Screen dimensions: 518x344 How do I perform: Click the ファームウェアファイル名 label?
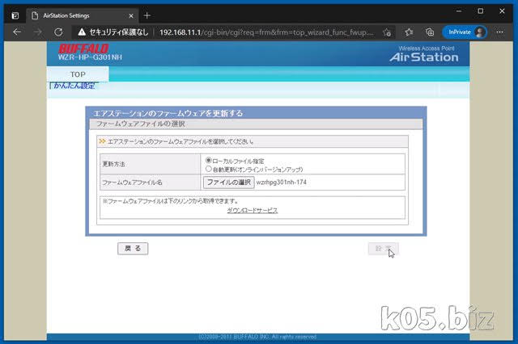tap(132, 182)
